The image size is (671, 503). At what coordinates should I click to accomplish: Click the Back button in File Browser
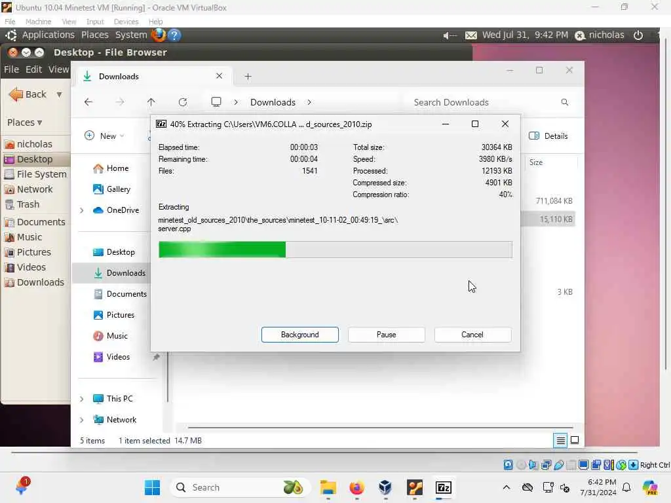(28, 94)
